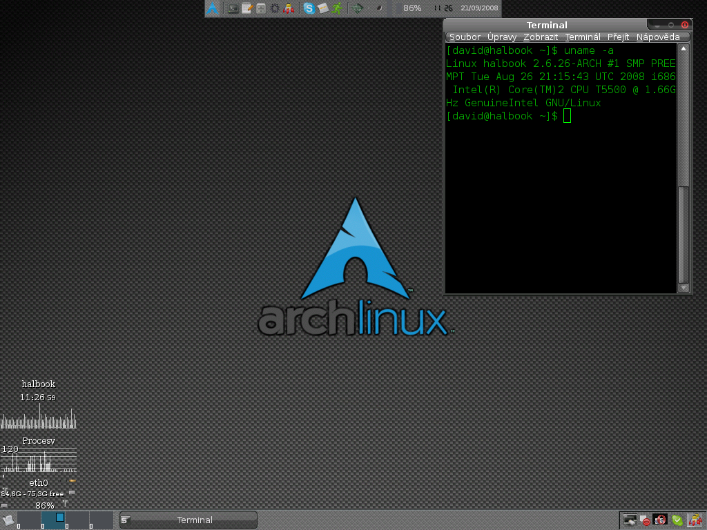
Task: Open the Přejít menu in Terminal
Action: pyautogui.click(x=618, y=37)
